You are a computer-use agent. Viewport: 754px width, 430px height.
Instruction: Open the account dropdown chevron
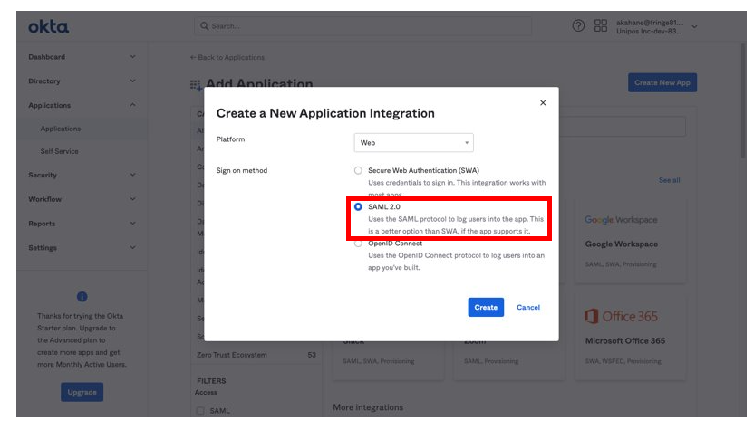click(694, 27)
